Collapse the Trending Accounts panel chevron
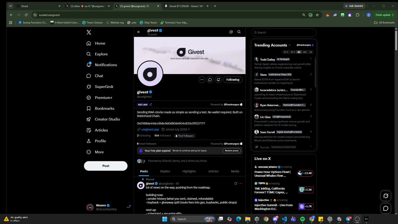This screenshot has height=224, width=398. pyautogui.click(x=290, y=45)
